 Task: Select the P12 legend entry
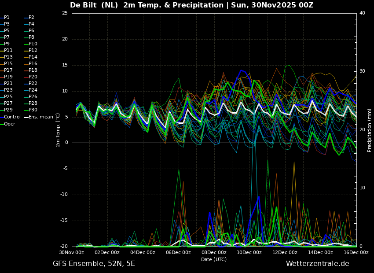click(x=33, y=51)
